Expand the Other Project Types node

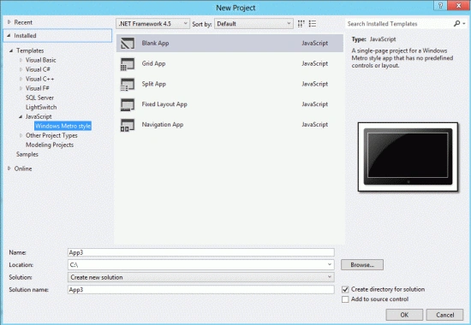point(21,135)
